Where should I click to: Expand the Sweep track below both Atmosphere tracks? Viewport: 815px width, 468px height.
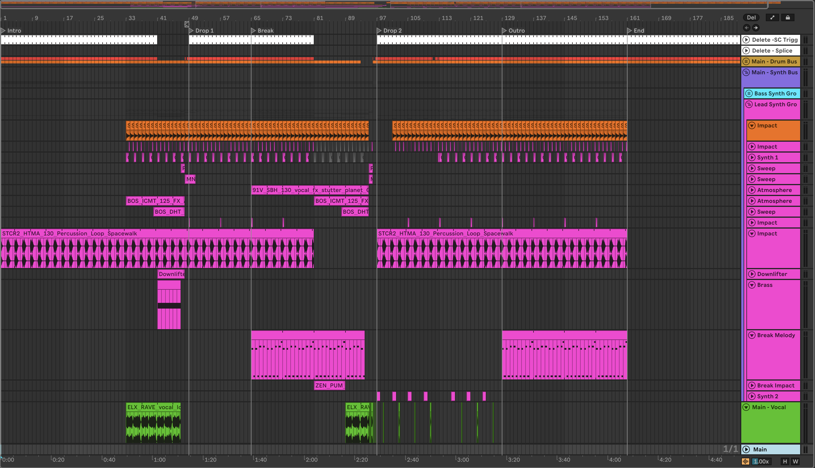click(x=752, y=212)
